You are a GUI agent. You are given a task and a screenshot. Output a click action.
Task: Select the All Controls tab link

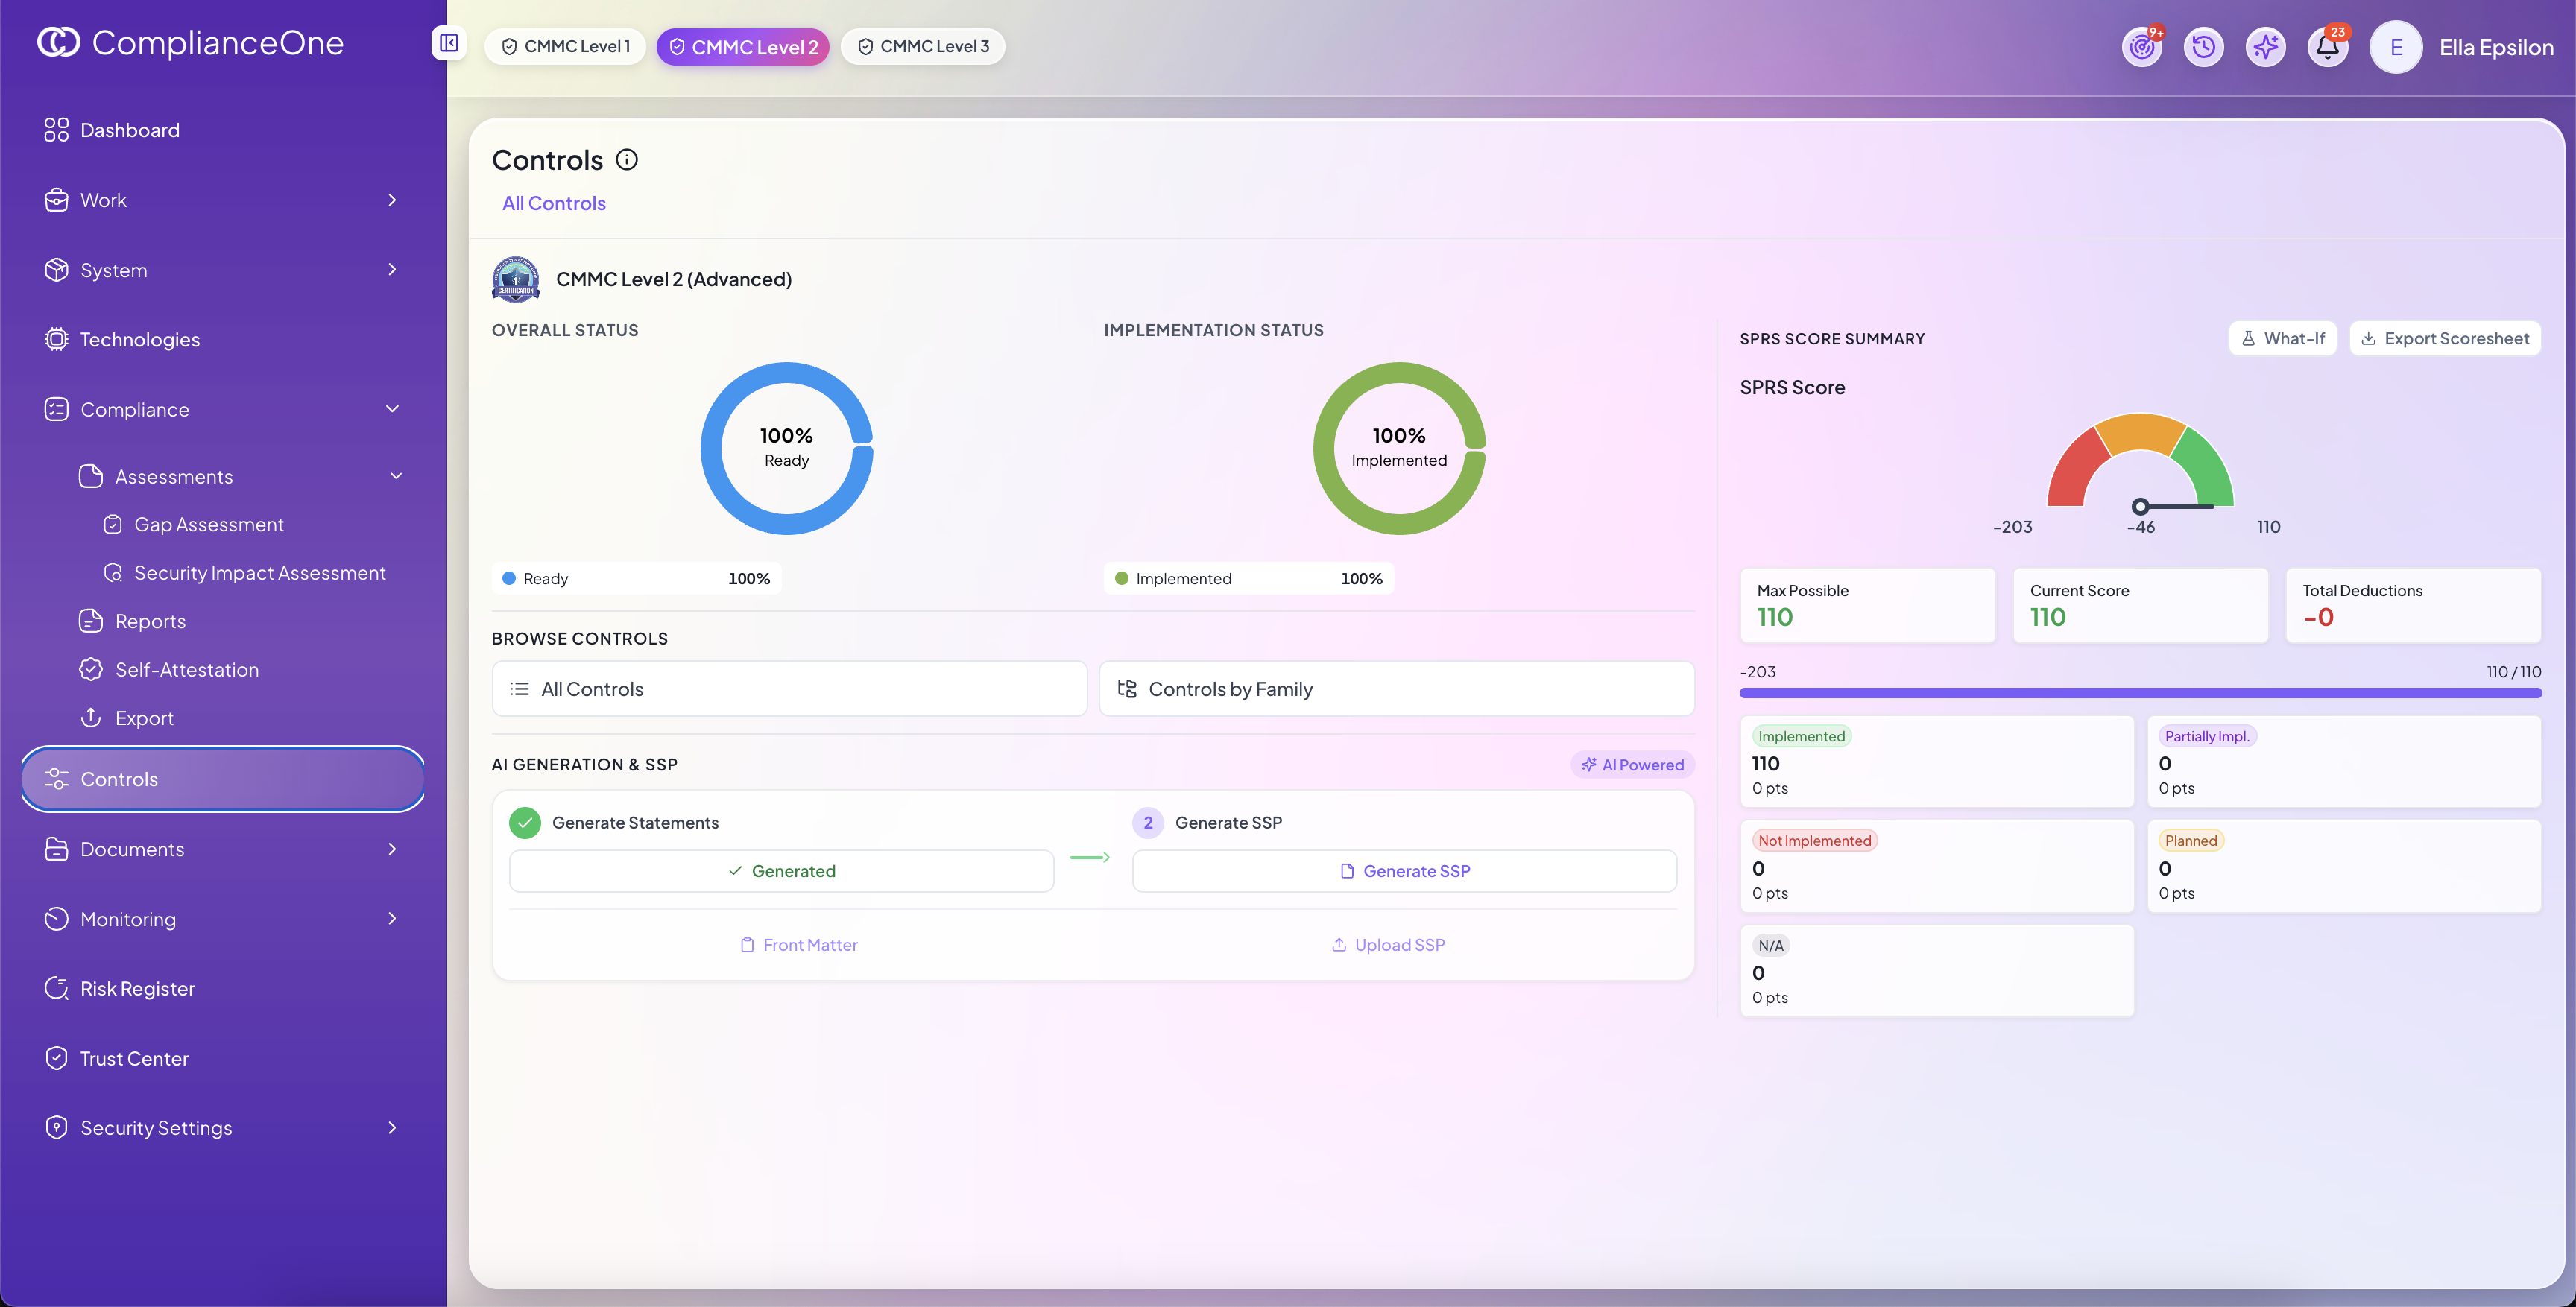click(554, 203)
